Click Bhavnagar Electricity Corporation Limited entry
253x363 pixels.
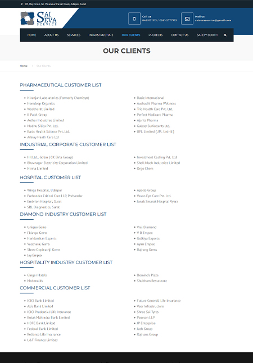coord(57,163)
